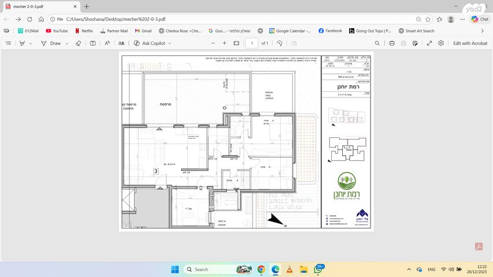Image resolution: width=493 pixels, height=277 pixels.
Task: Click Edit with Acrobat button
Action: (470, 43)
